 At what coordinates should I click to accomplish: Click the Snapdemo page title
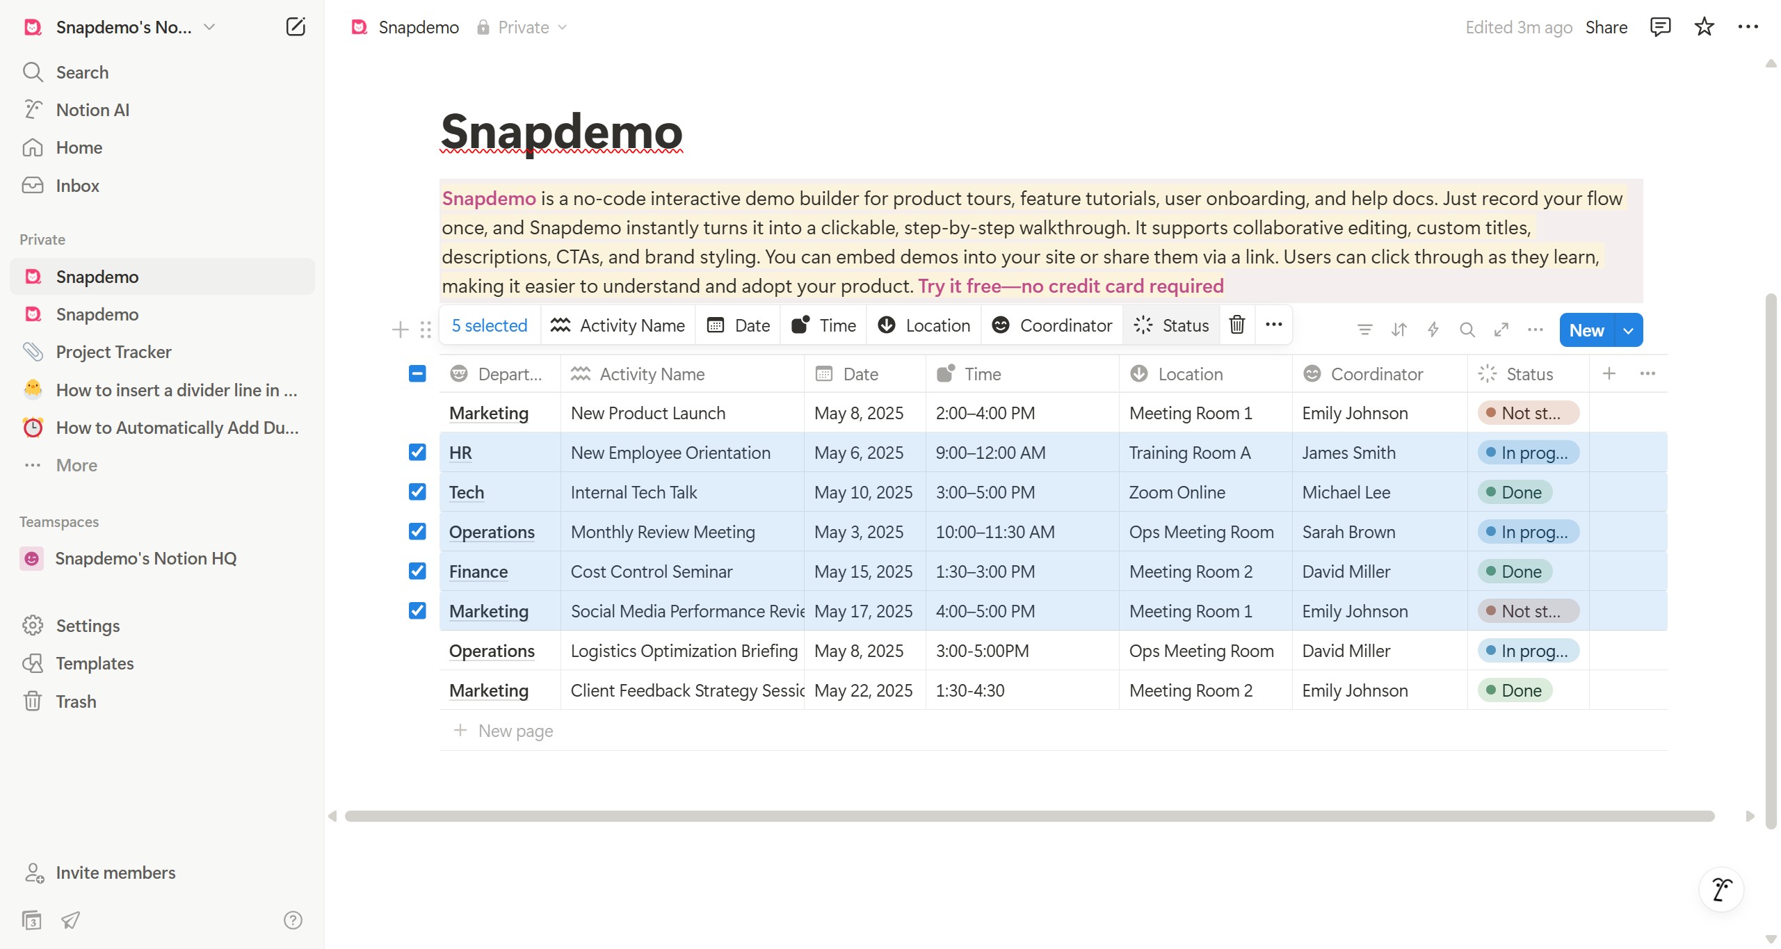click(562, 131)
